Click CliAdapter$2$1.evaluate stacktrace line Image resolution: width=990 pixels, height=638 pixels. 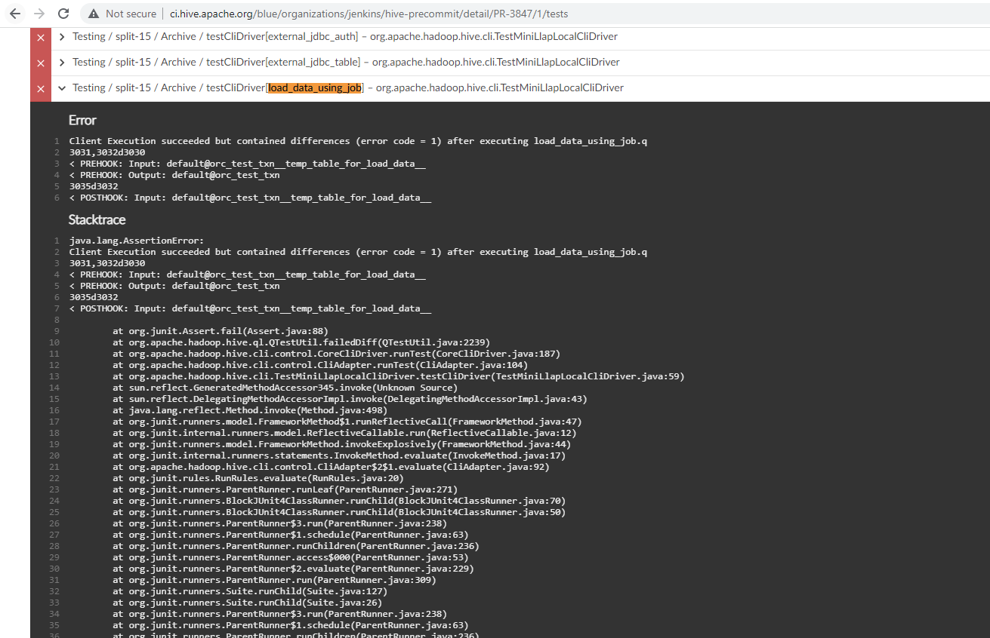(x=331, y=467)
